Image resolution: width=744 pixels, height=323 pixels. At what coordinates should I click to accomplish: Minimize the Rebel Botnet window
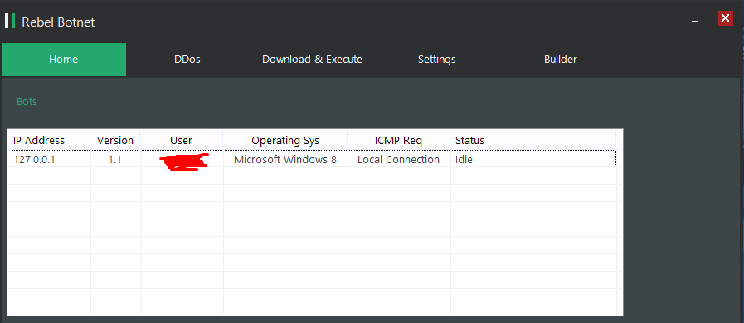pos(695,22)
